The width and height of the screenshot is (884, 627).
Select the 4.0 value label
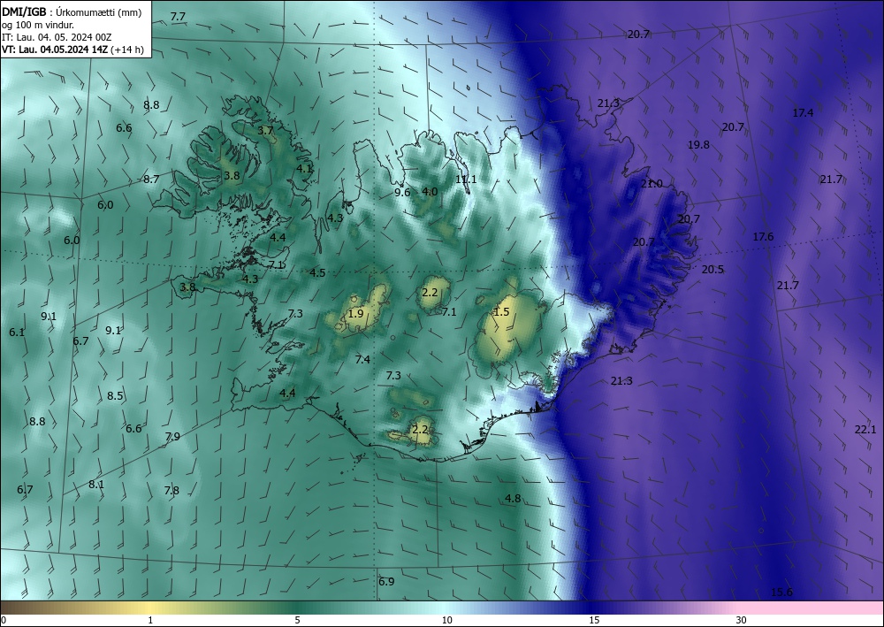click(x=430, y=192)
